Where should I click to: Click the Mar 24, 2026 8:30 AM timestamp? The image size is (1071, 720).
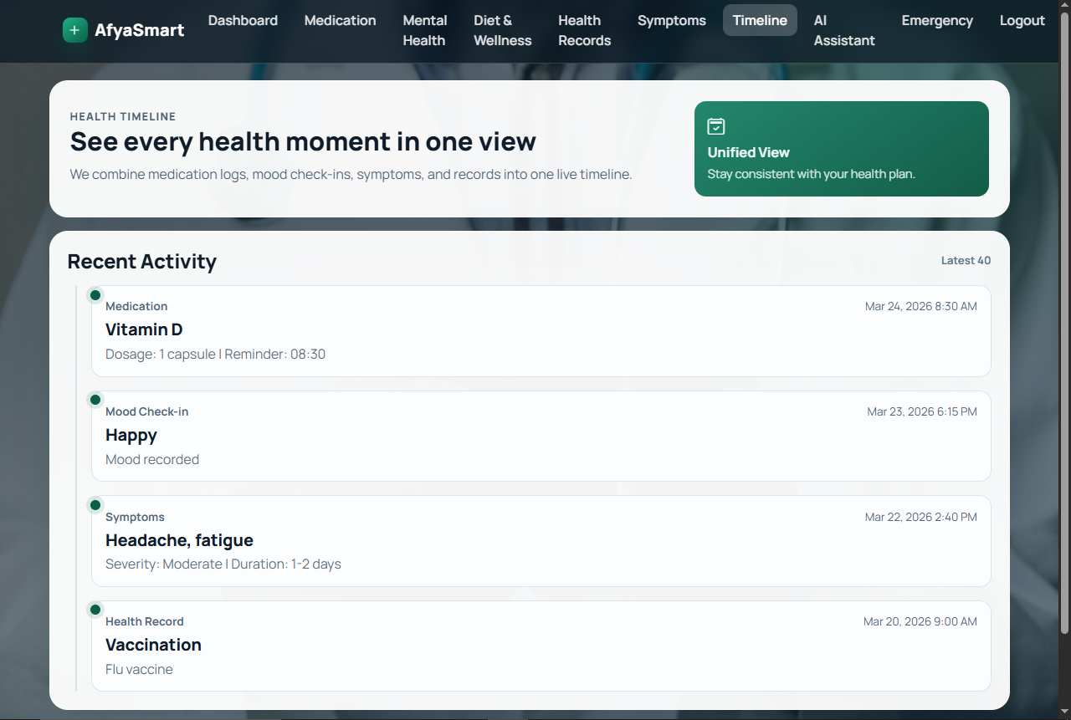920,306
